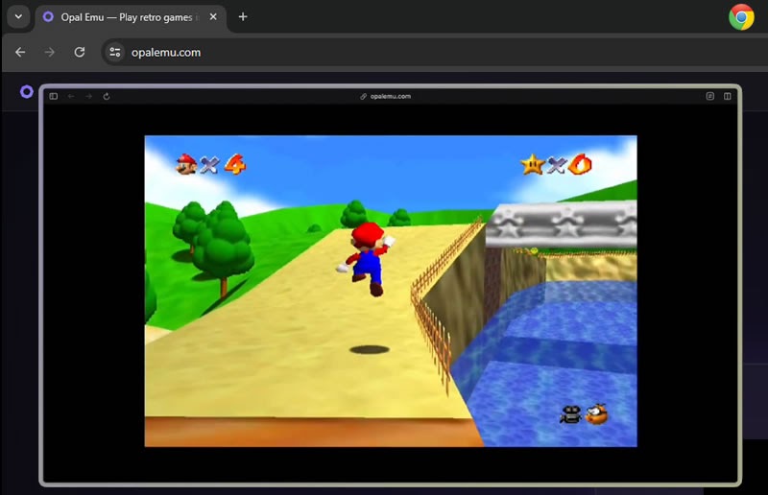Reload the opalemu.com page in Chrome
The image size is (768, 495).
(x=80, y=52)
